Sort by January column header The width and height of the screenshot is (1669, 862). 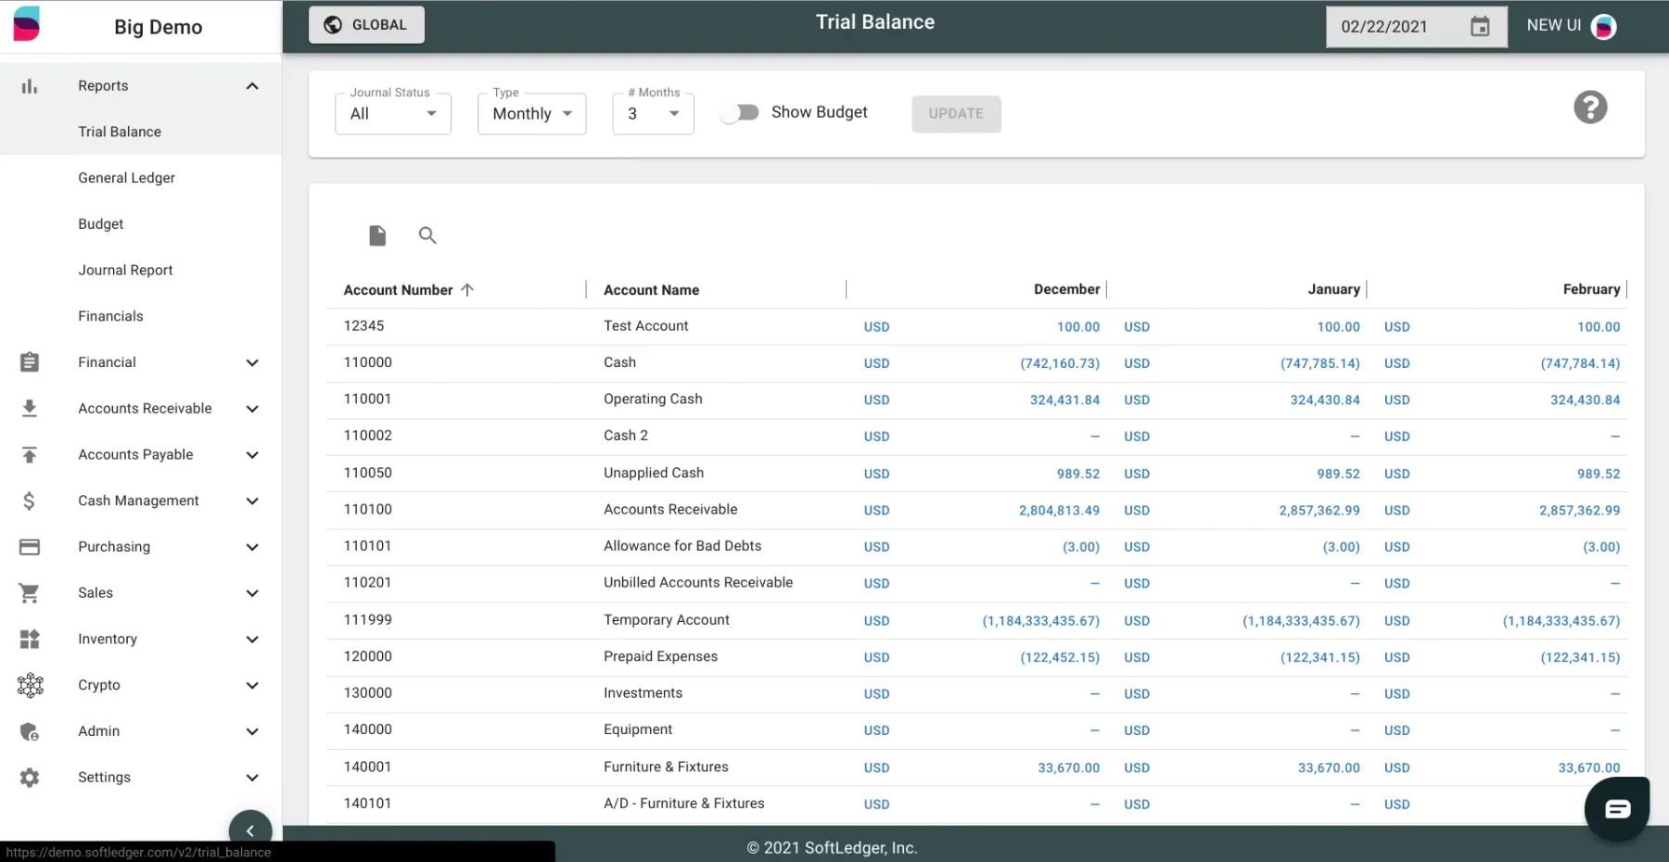point(1333,289)
